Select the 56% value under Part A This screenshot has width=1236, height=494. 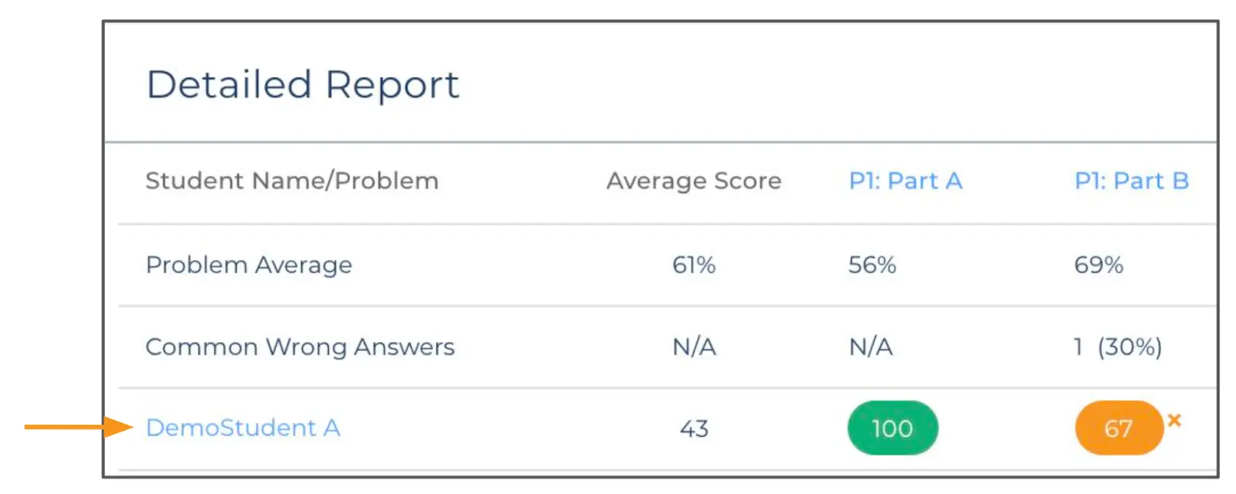[x=871, y=265]
